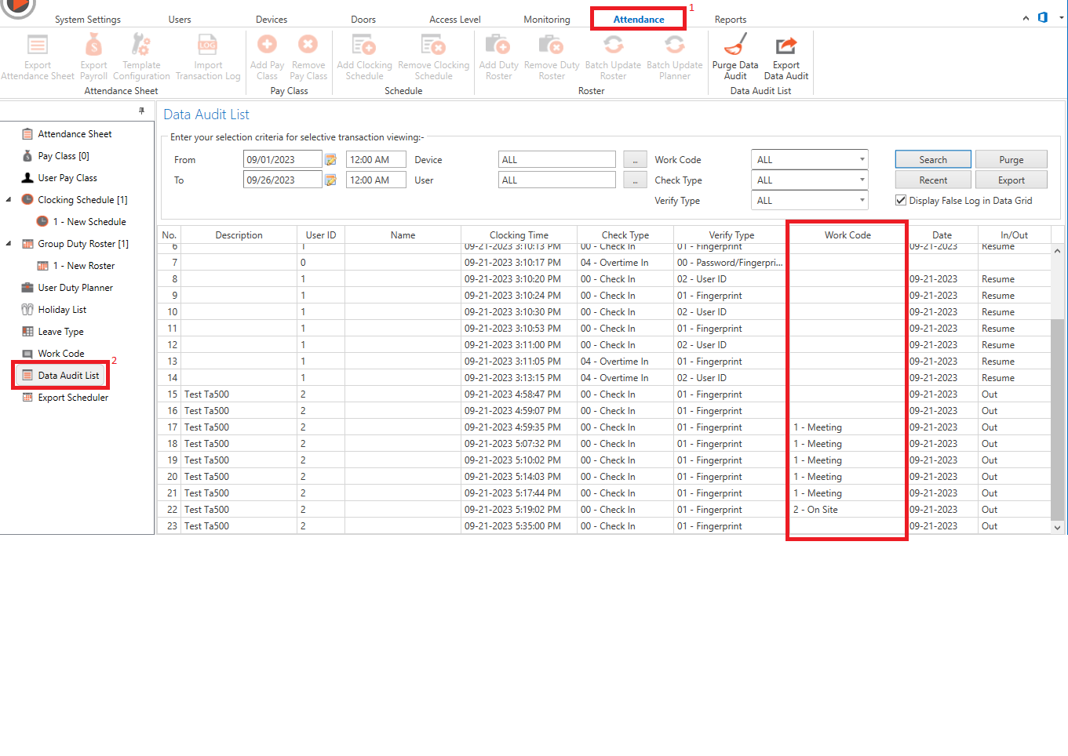Click the Add Pay Class icon
Image resolution: width=1068 pixels, height=756 pixels.
point(267,45)
